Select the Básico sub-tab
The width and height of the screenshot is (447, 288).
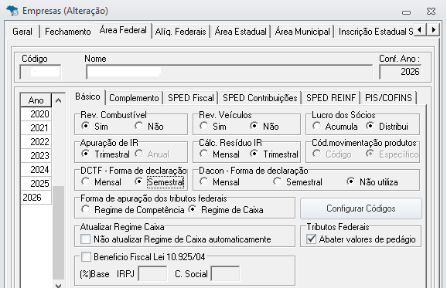coord(87,97)
